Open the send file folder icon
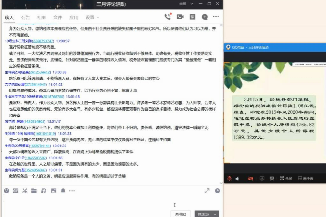The width and height of the screenshot is (326, 217). (x=34, y=191)
